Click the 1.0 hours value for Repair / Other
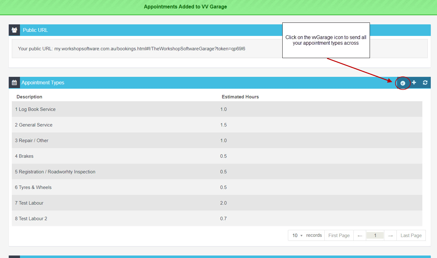The height and width of the screenshot is (258, 437). pyautogui.click(x=223, y=141)
